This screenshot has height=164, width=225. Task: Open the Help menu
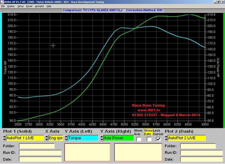(x=49, y=6)
